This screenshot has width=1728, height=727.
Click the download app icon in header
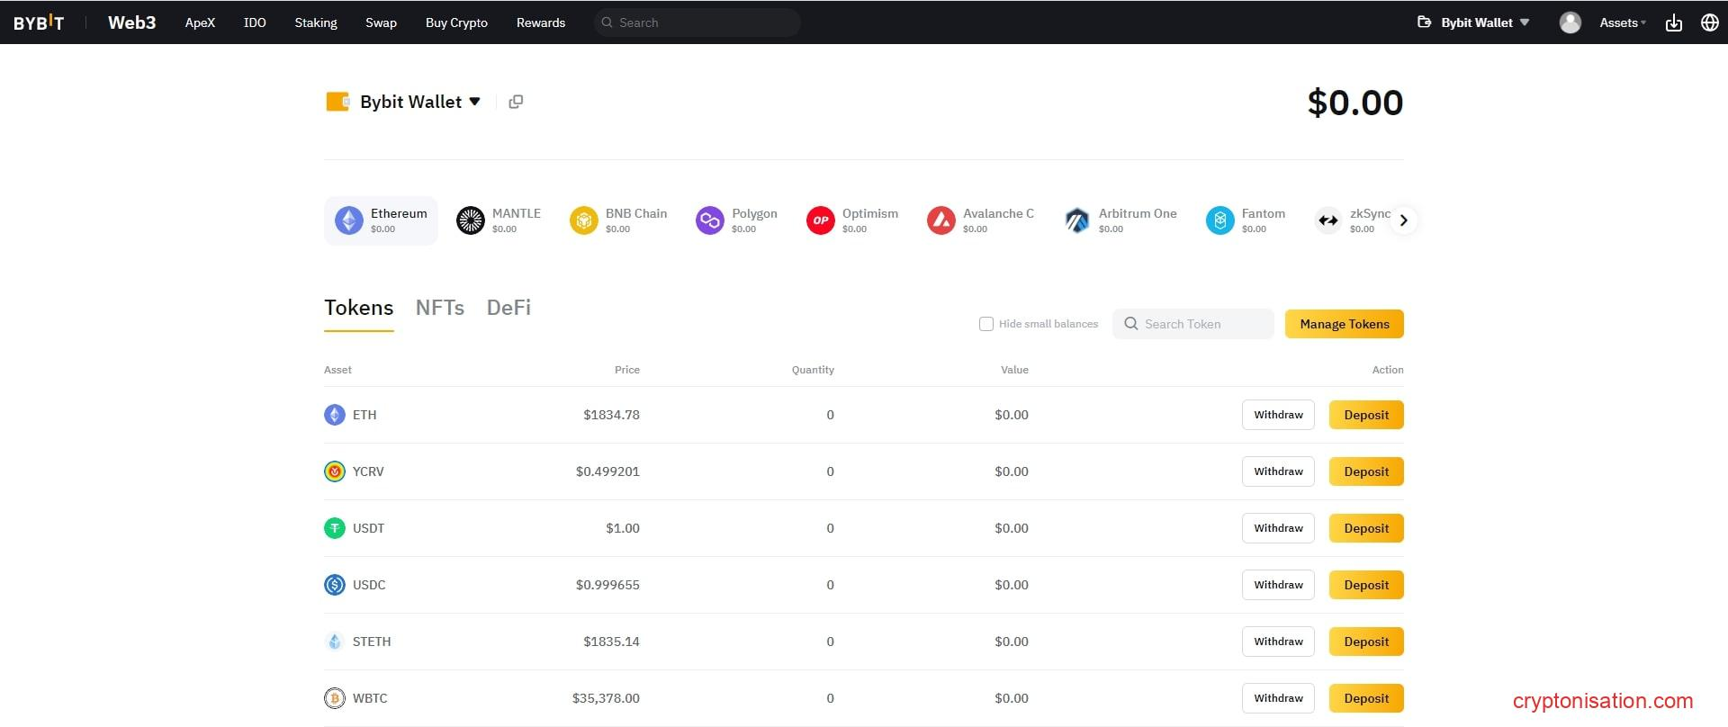pyautogui.click(x=1673, y=22)
